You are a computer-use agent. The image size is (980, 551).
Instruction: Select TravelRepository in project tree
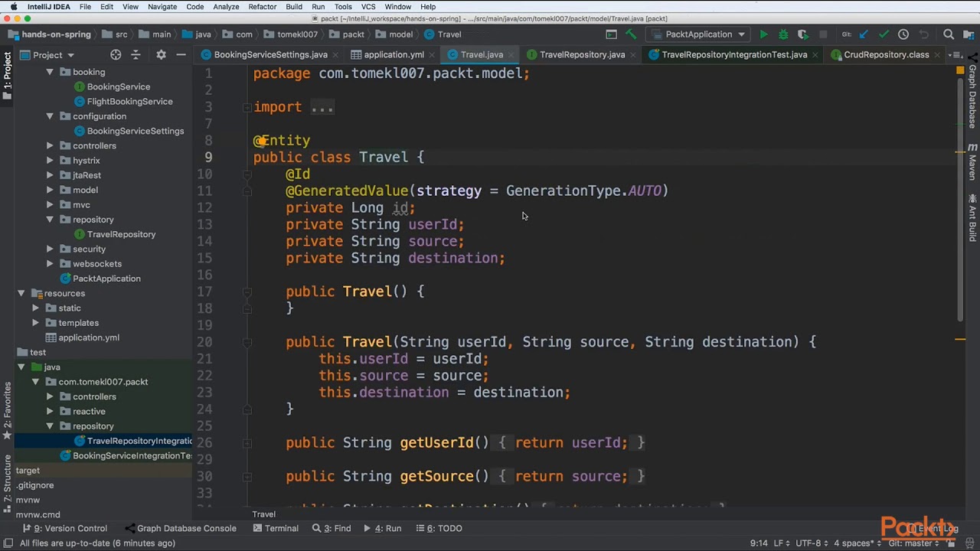pos(121,234)
